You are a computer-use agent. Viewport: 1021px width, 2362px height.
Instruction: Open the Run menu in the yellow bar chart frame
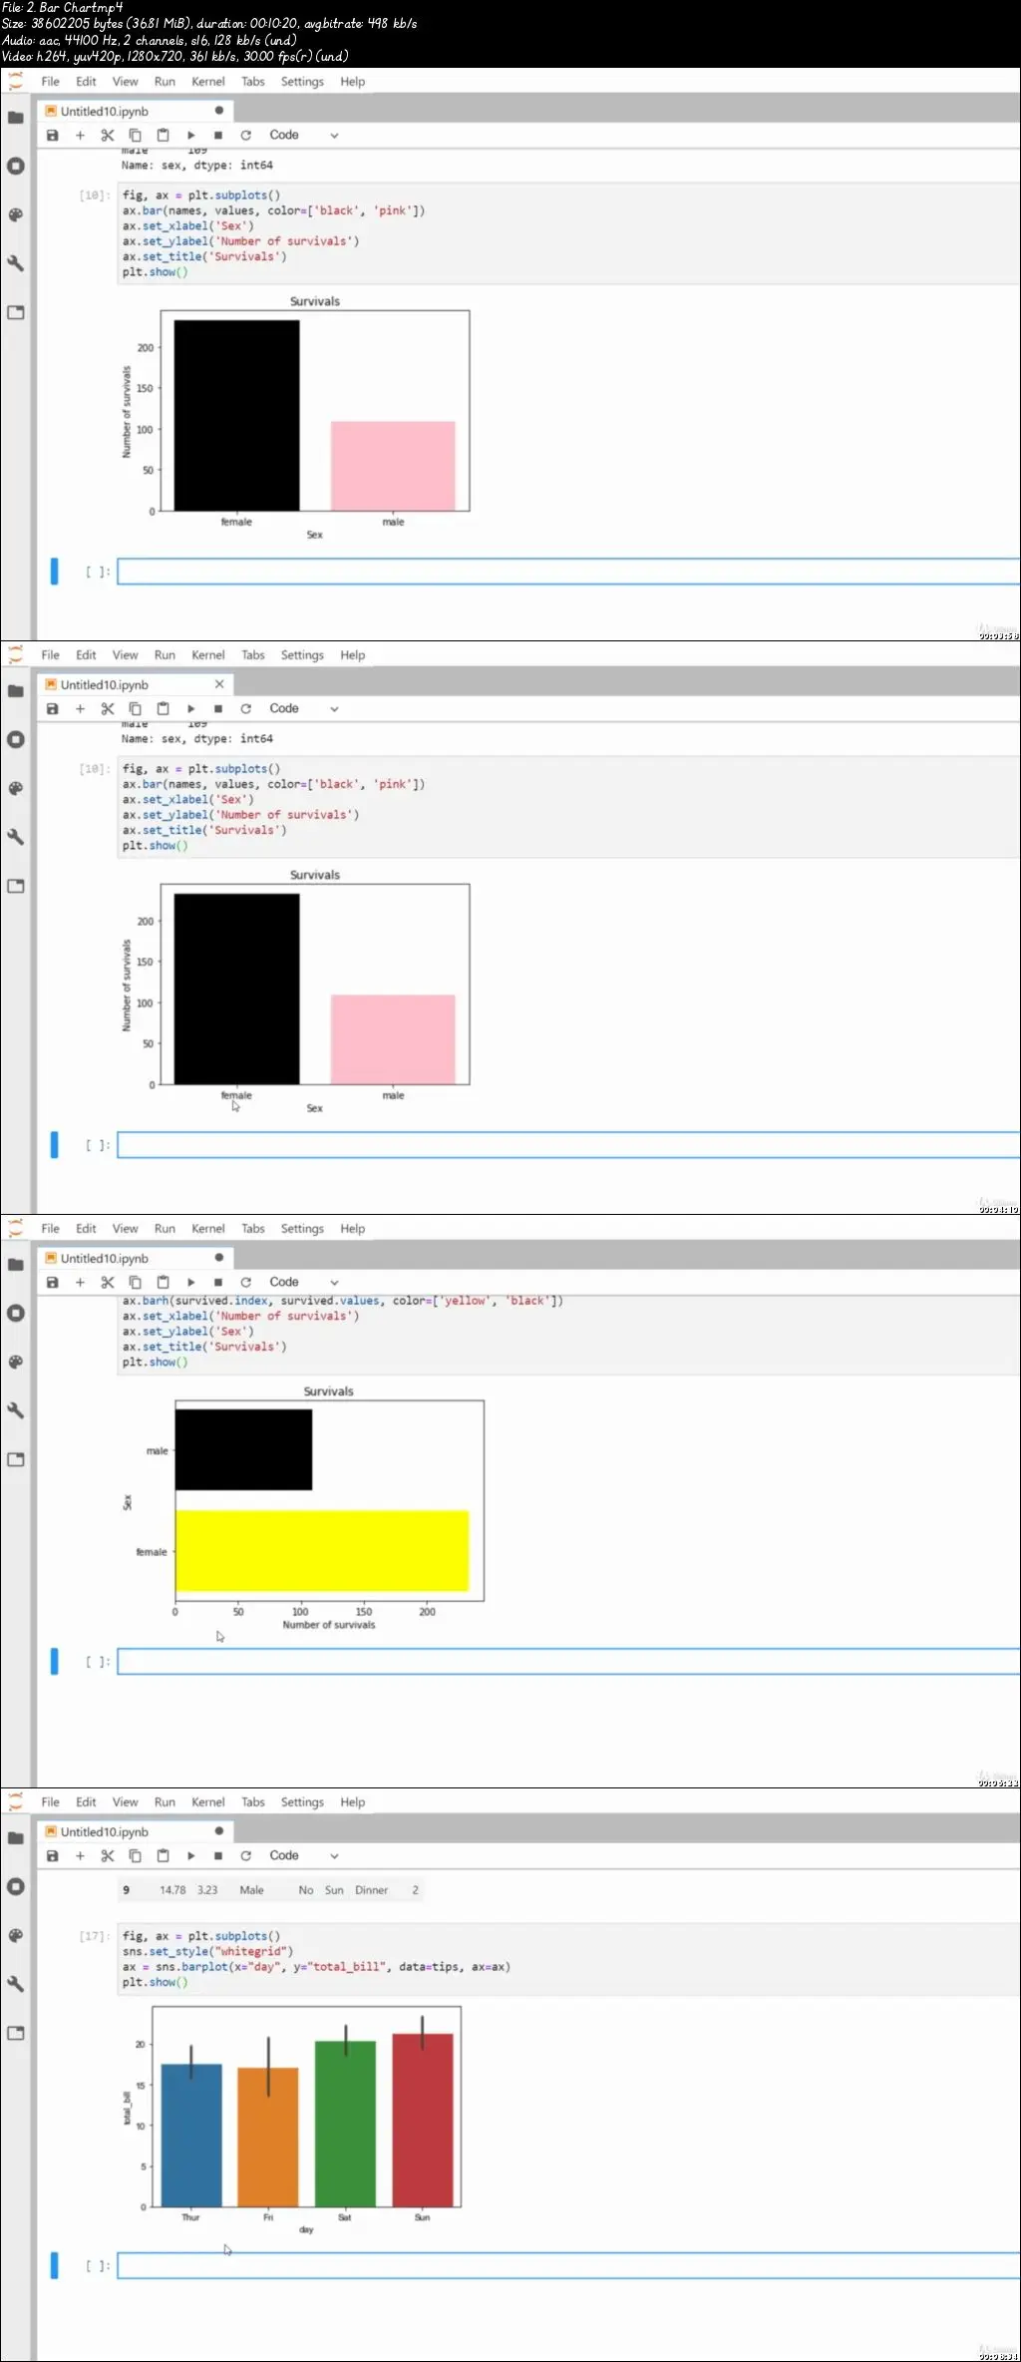(165, 1229)
